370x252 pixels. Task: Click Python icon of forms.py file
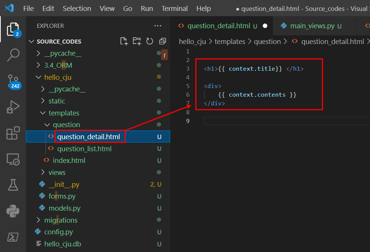point(42,196)
